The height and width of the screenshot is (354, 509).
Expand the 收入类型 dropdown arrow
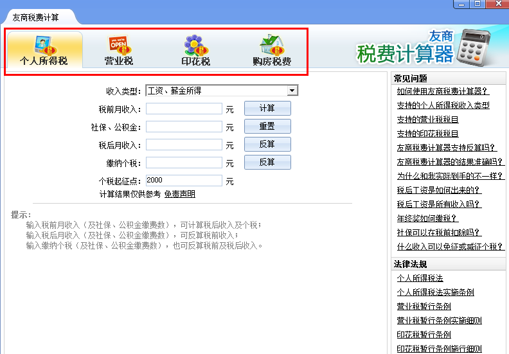pyautogui.click(x=292, y=91)
